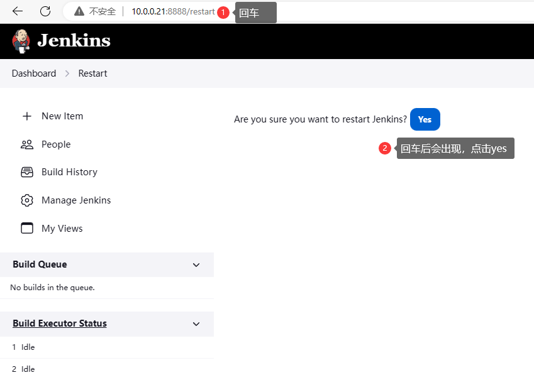Open Build History from sidebar
The image size is (534, 380).
69,172
